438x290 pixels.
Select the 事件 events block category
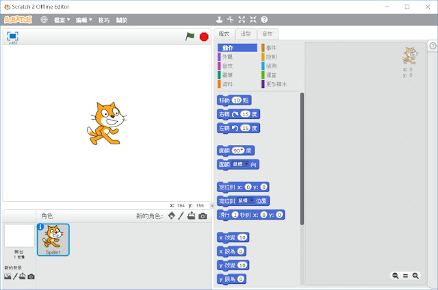(281, 48)
